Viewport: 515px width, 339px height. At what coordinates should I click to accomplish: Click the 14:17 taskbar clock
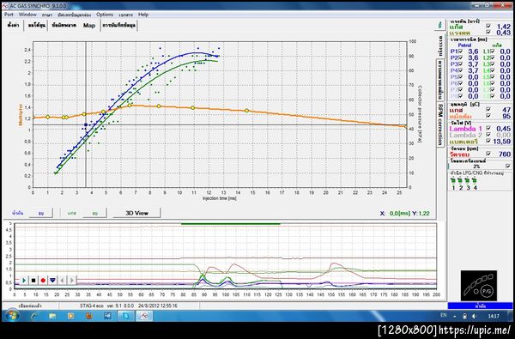click(x=494, y=316)
